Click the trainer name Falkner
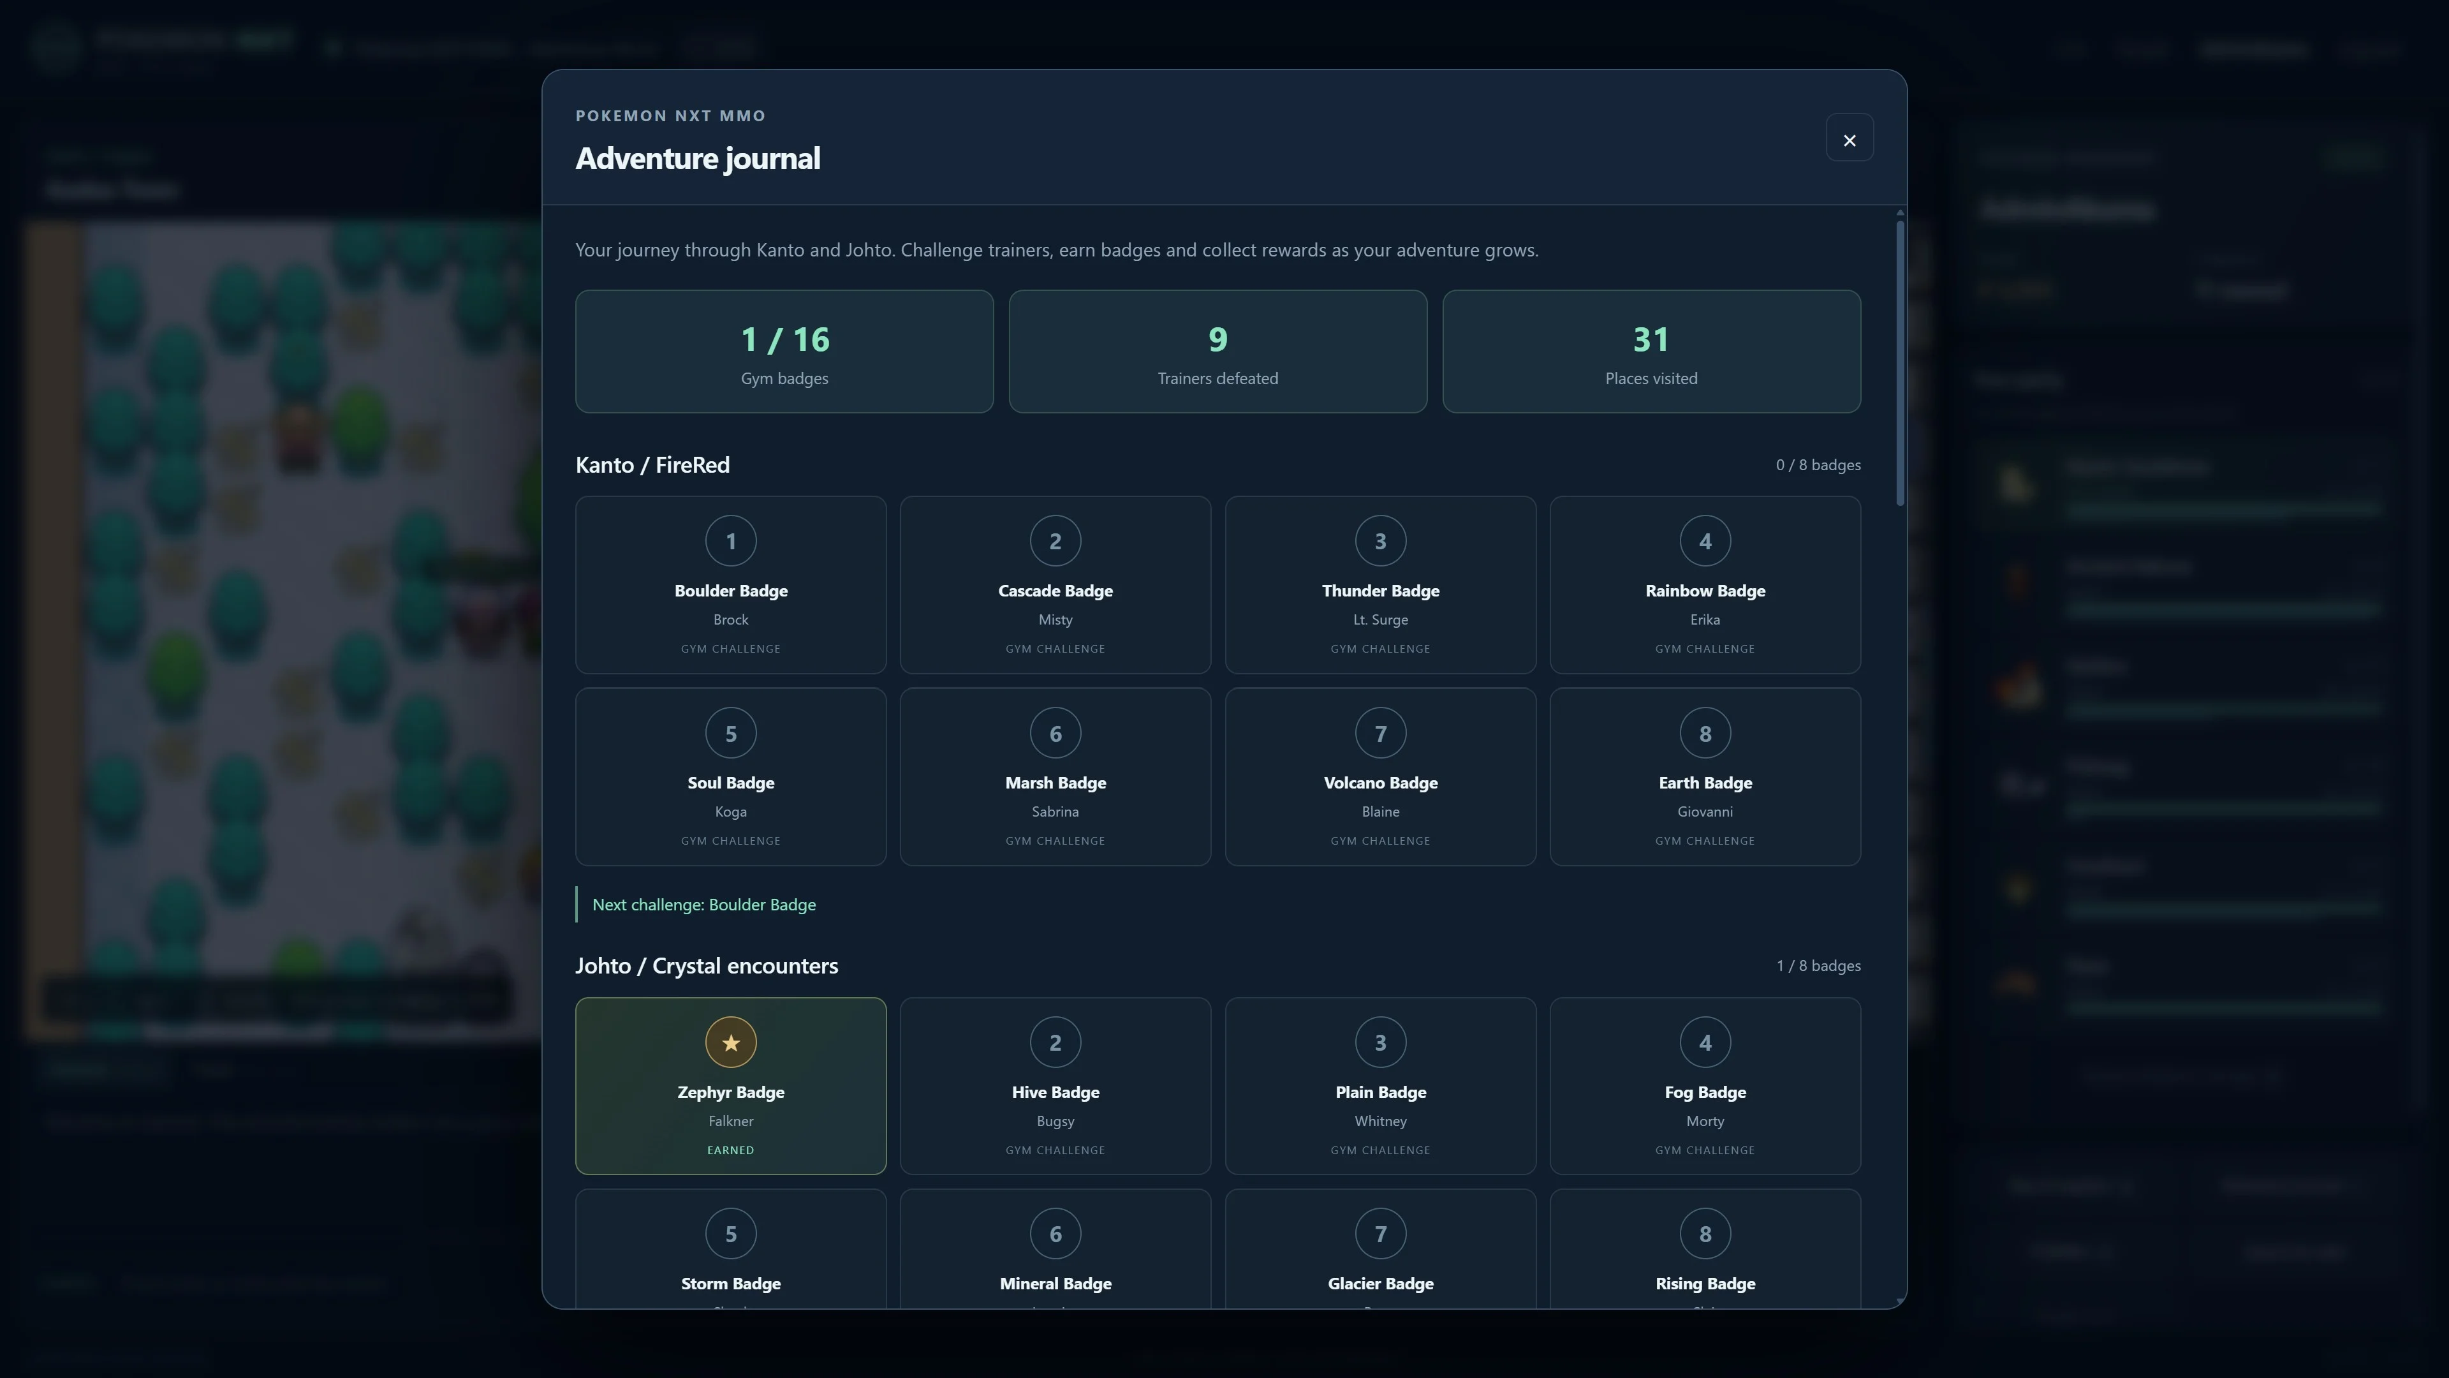The image size is (2449, 1378). (x=730, y=1120)
